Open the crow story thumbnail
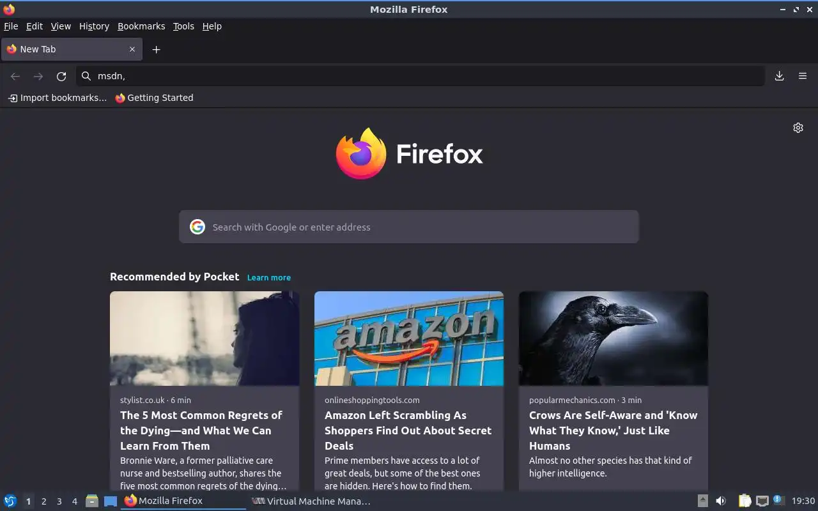The image size is (818, 511). pyautogui.click(x=613, y=339)
